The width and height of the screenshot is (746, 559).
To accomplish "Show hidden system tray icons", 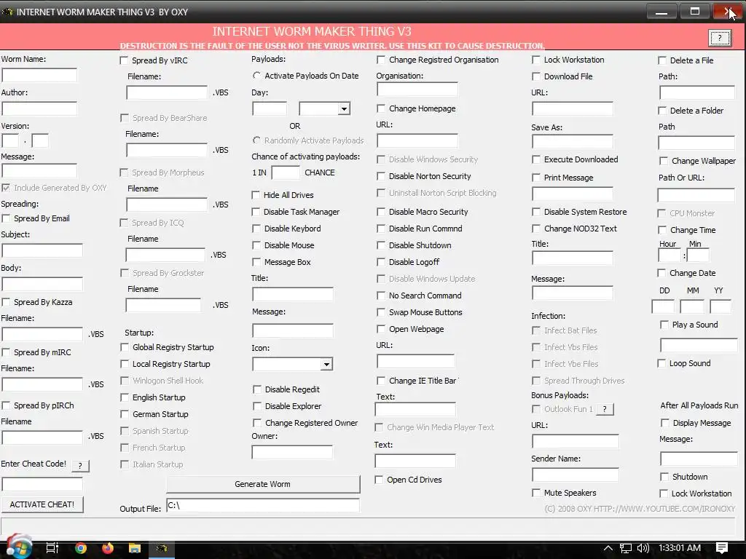I will click(x=608, y=548).
